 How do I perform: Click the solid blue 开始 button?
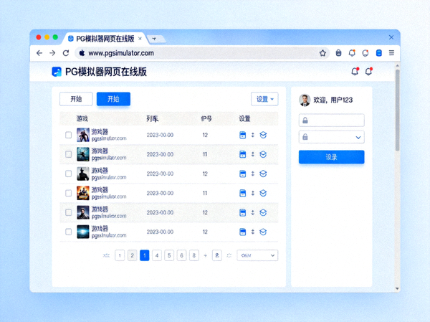(113, 99)
